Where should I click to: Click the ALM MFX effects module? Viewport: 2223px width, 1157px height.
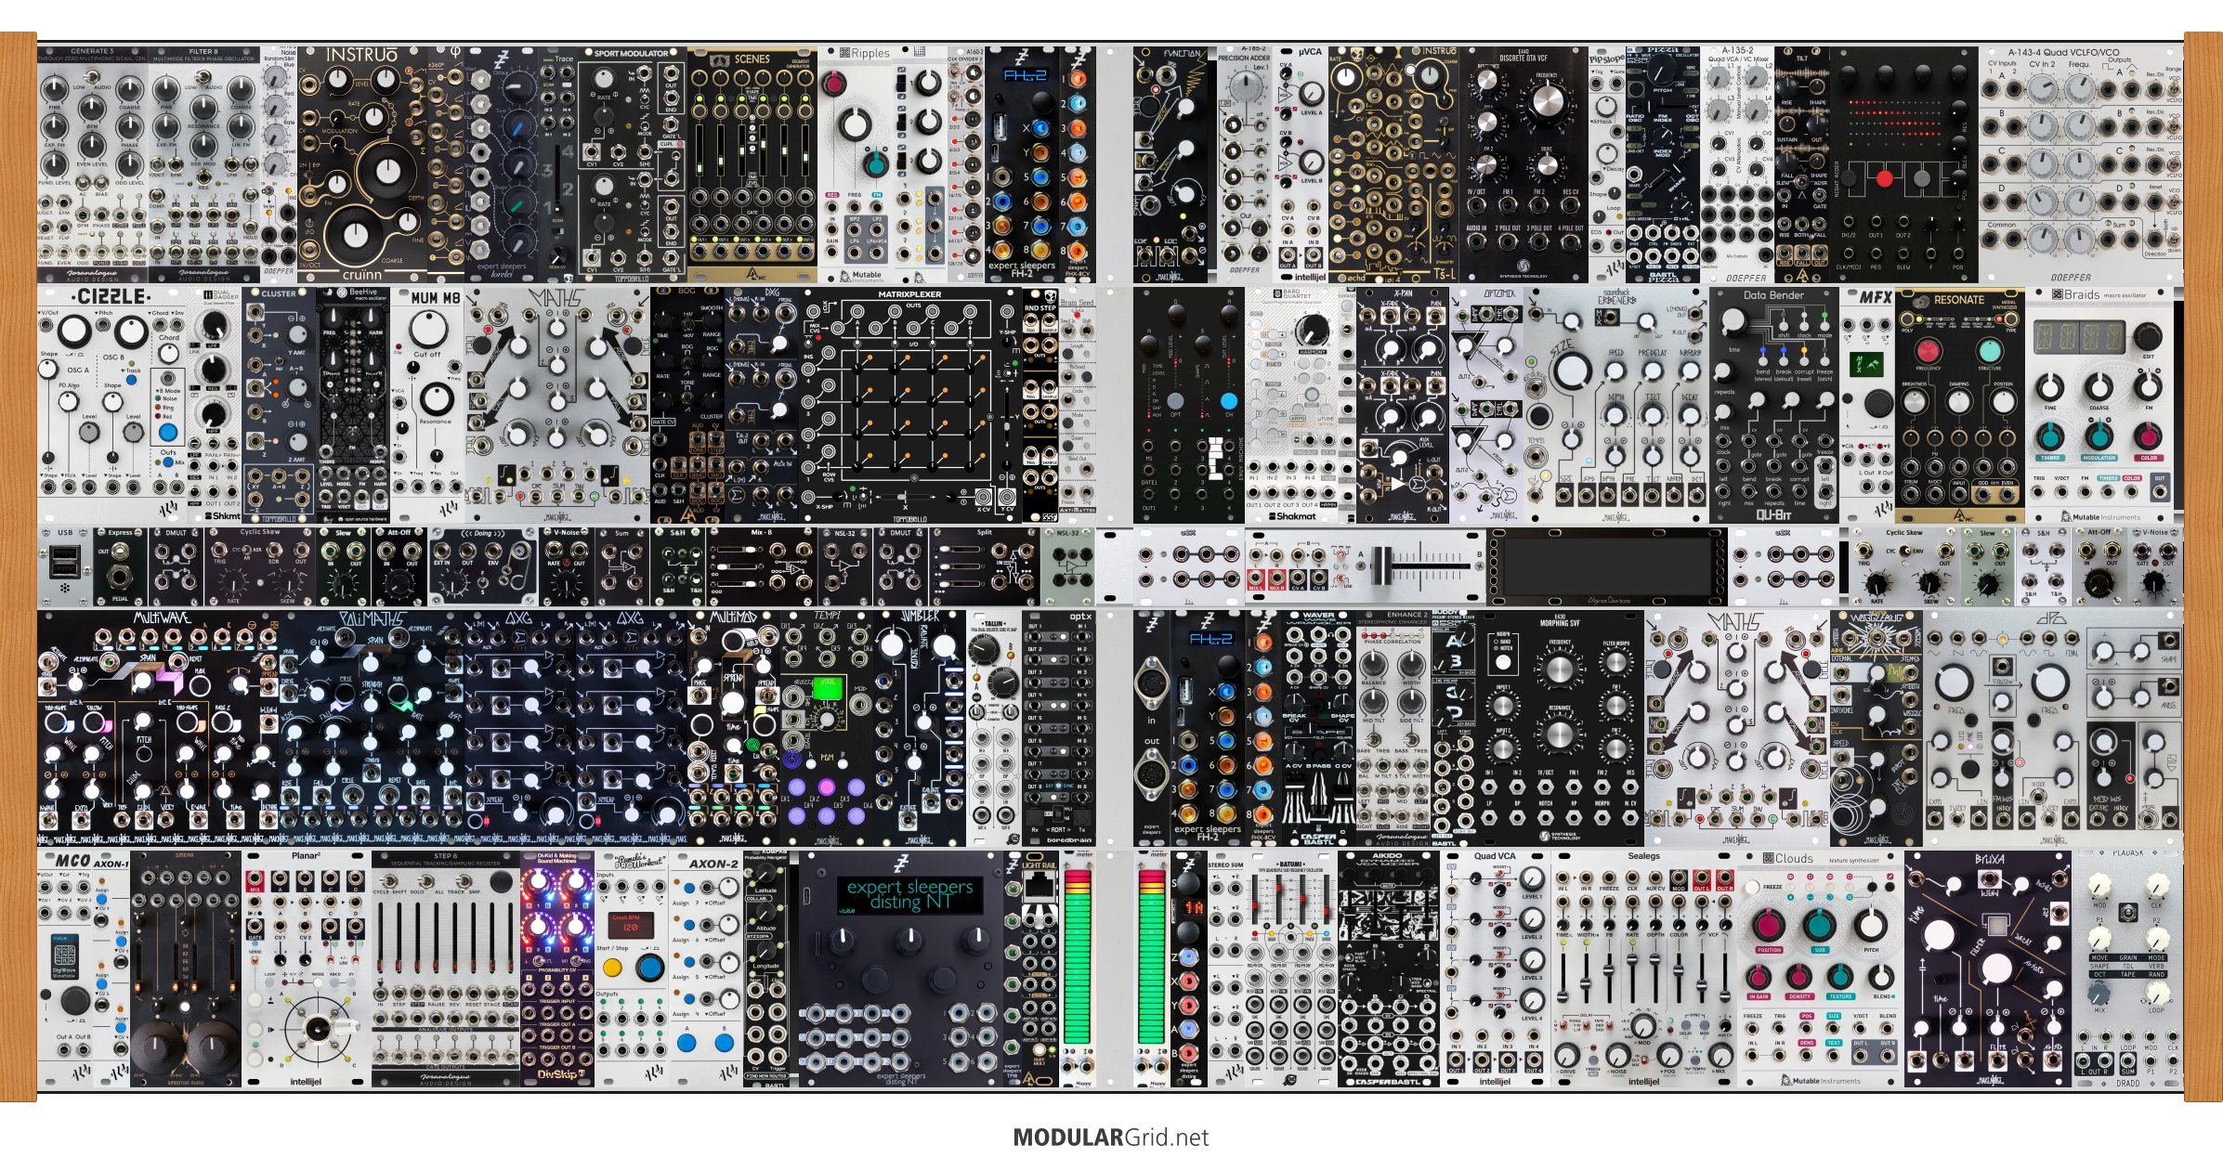1867,405
